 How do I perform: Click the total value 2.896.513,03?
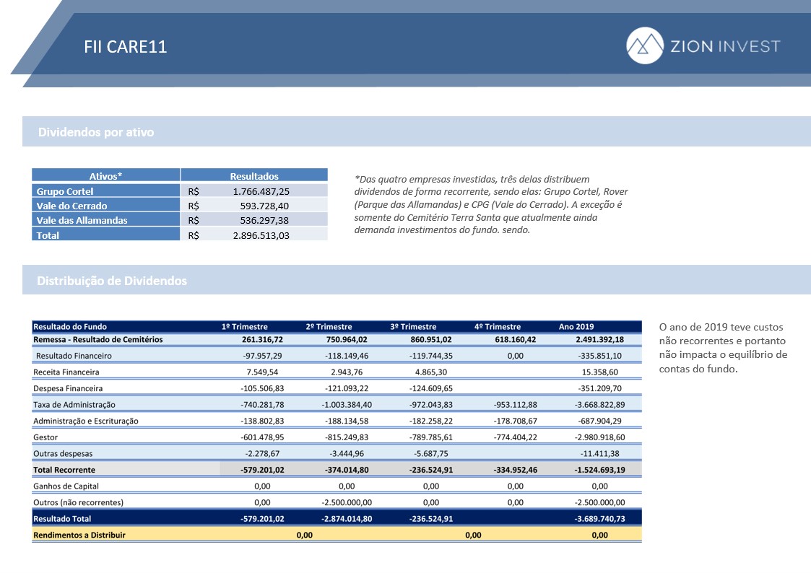[261, 235]
